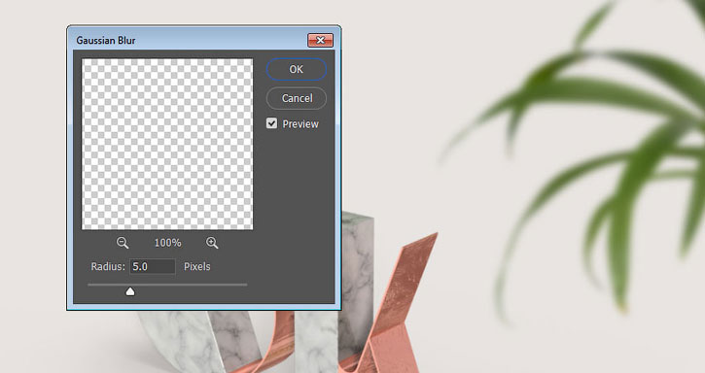Uncheck the Preview checkbox
Viewport: 705px width, 373px height.
[x=271, y=123]
